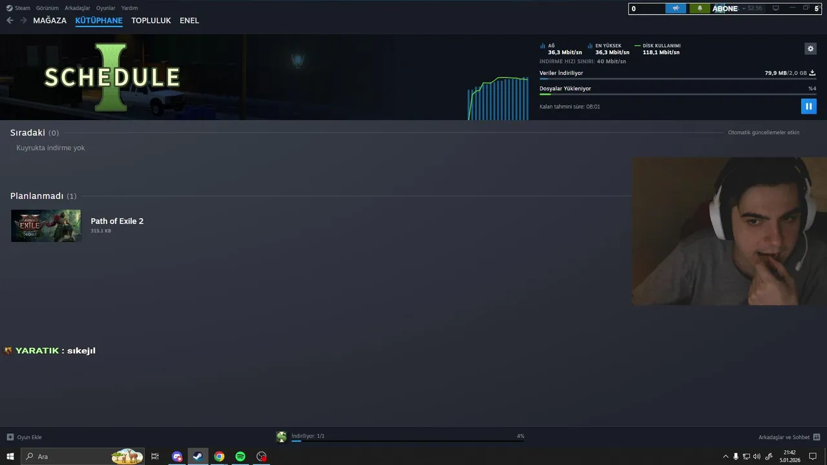Click the Dosyalar Yükleniyor progress bar
The image size is (827, 465).
tap(678, 94)
